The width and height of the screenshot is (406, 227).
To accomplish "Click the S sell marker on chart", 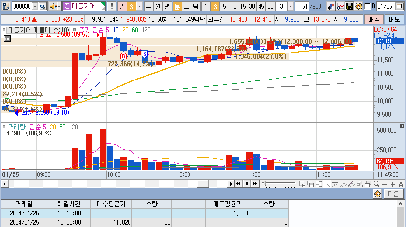I will [x=145, y=54].
